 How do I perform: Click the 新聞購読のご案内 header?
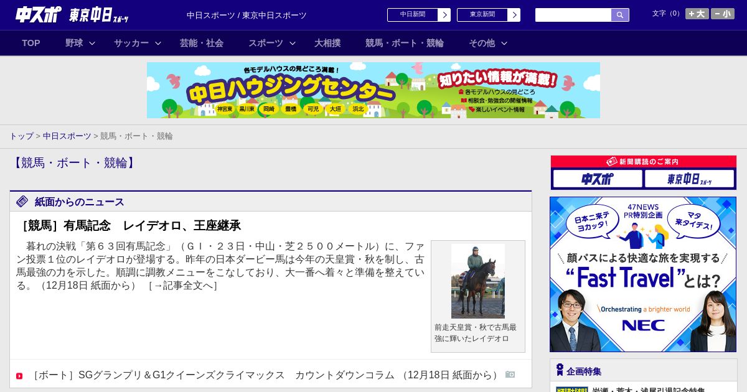pyautogui.click(x=644, y=162)
